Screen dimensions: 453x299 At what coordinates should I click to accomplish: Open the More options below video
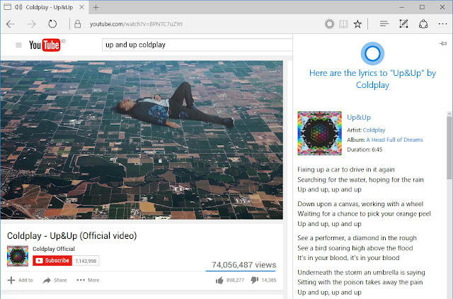point(88,280)
